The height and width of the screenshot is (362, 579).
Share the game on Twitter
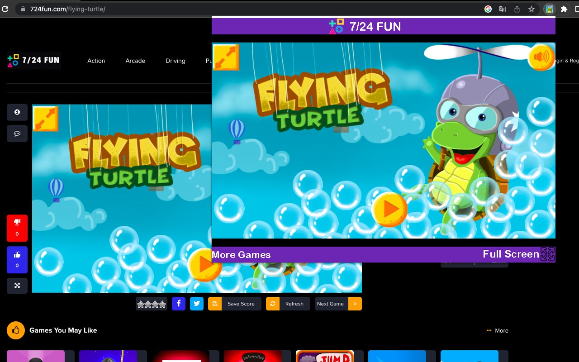[197, 304]
